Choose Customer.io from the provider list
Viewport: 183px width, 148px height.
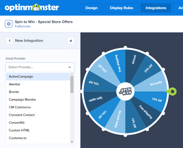[x=38, y=138]
